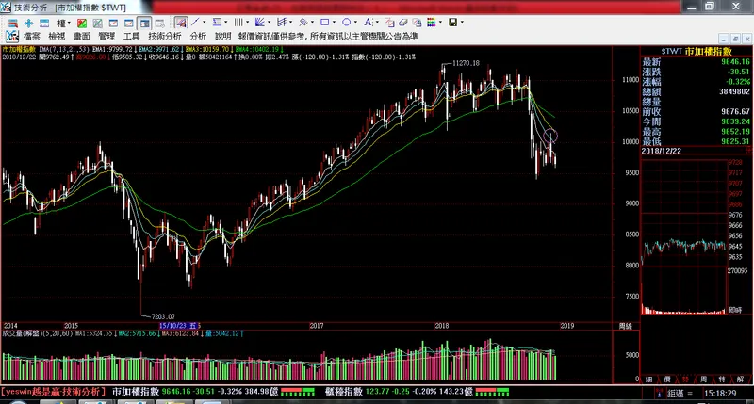Click the 7203.07 low price label
Screen dimensions: 754x404
(x=163, y=316)
